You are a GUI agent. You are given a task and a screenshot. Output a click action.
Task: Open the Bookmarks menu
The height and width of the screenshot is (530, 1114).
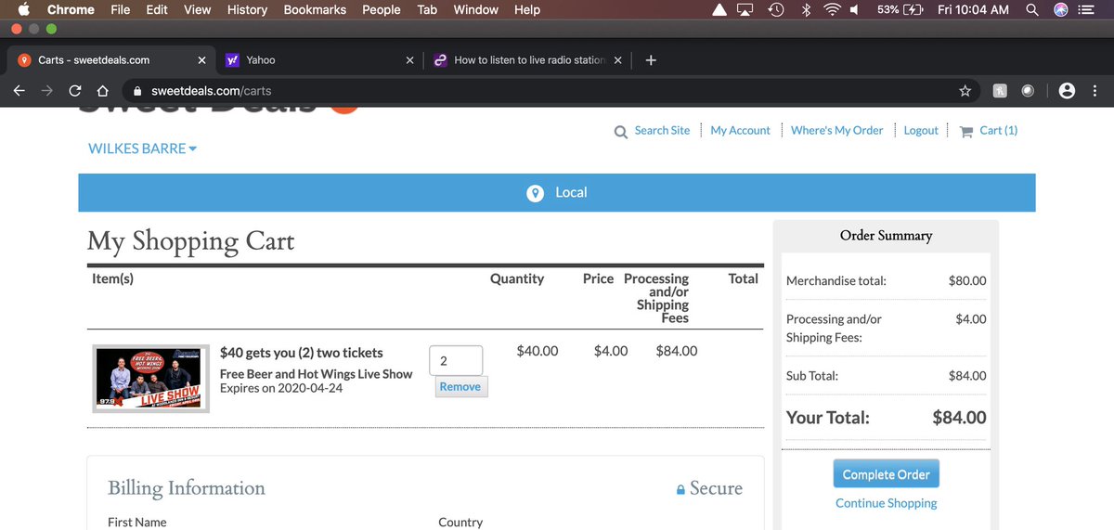point(315,9)
